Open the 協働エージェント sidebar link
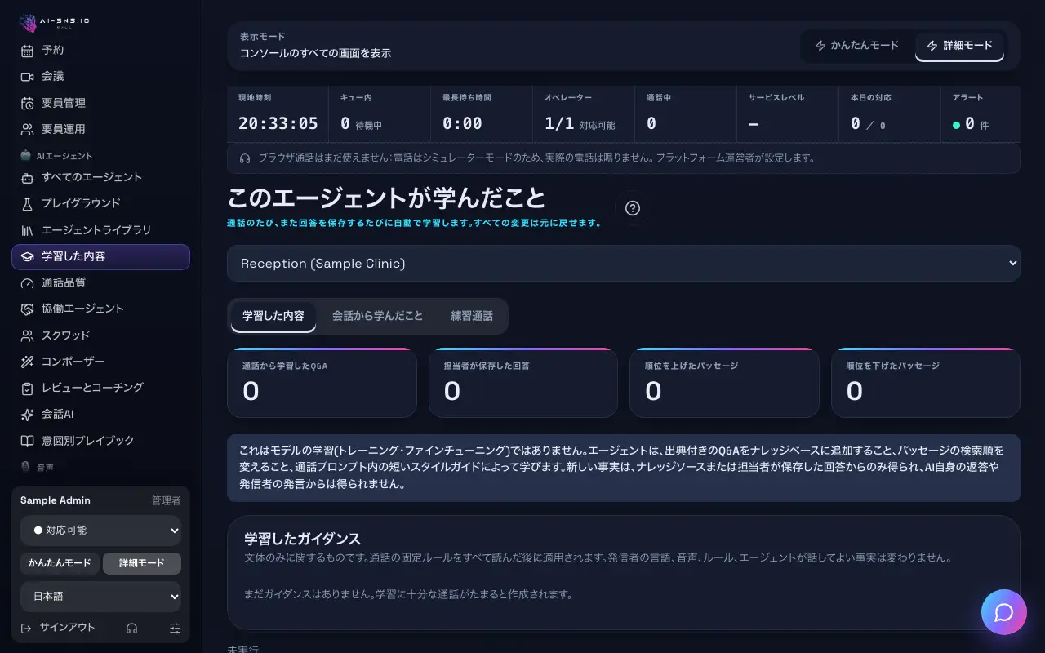 click(100, 309)
